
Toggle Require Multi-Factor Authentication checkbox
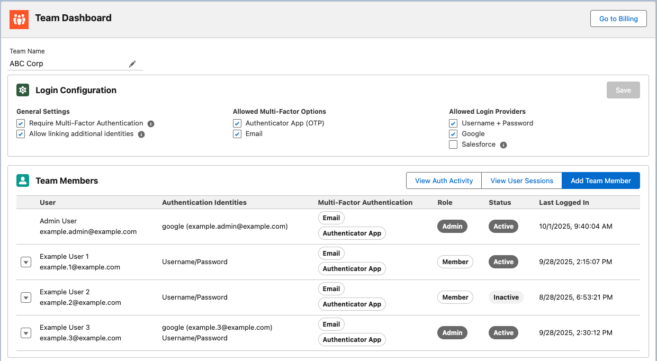(21, 123)
